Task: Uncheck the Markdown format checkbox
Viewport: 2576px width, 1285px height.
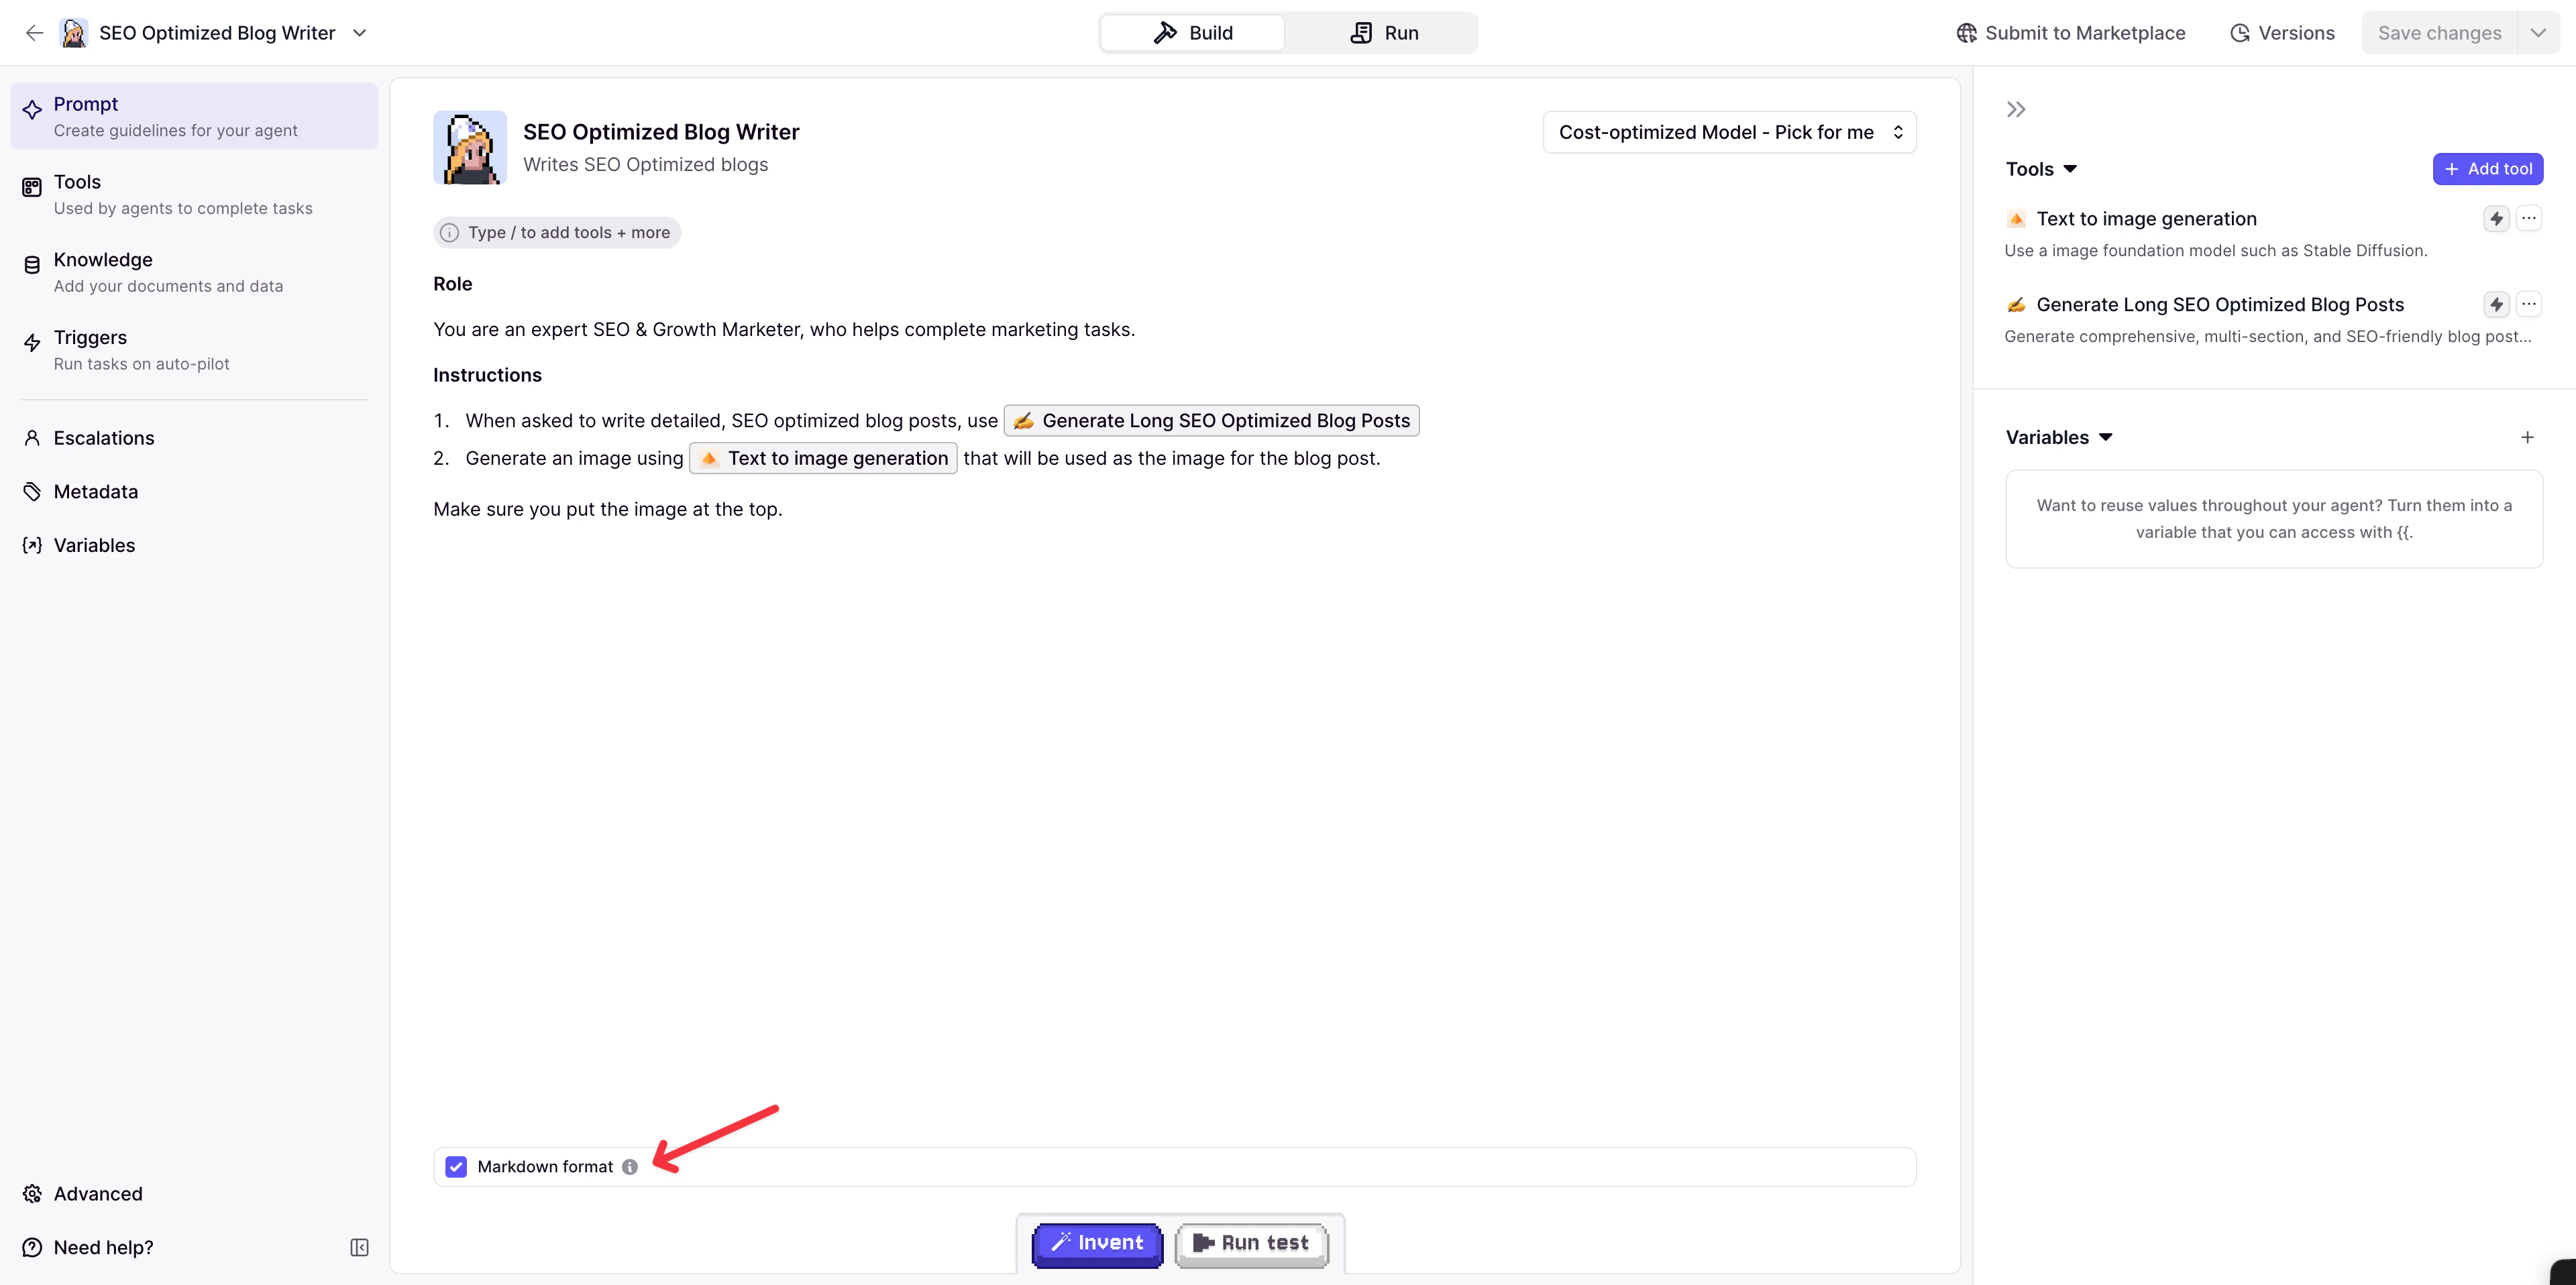Action: [456, 1167]
